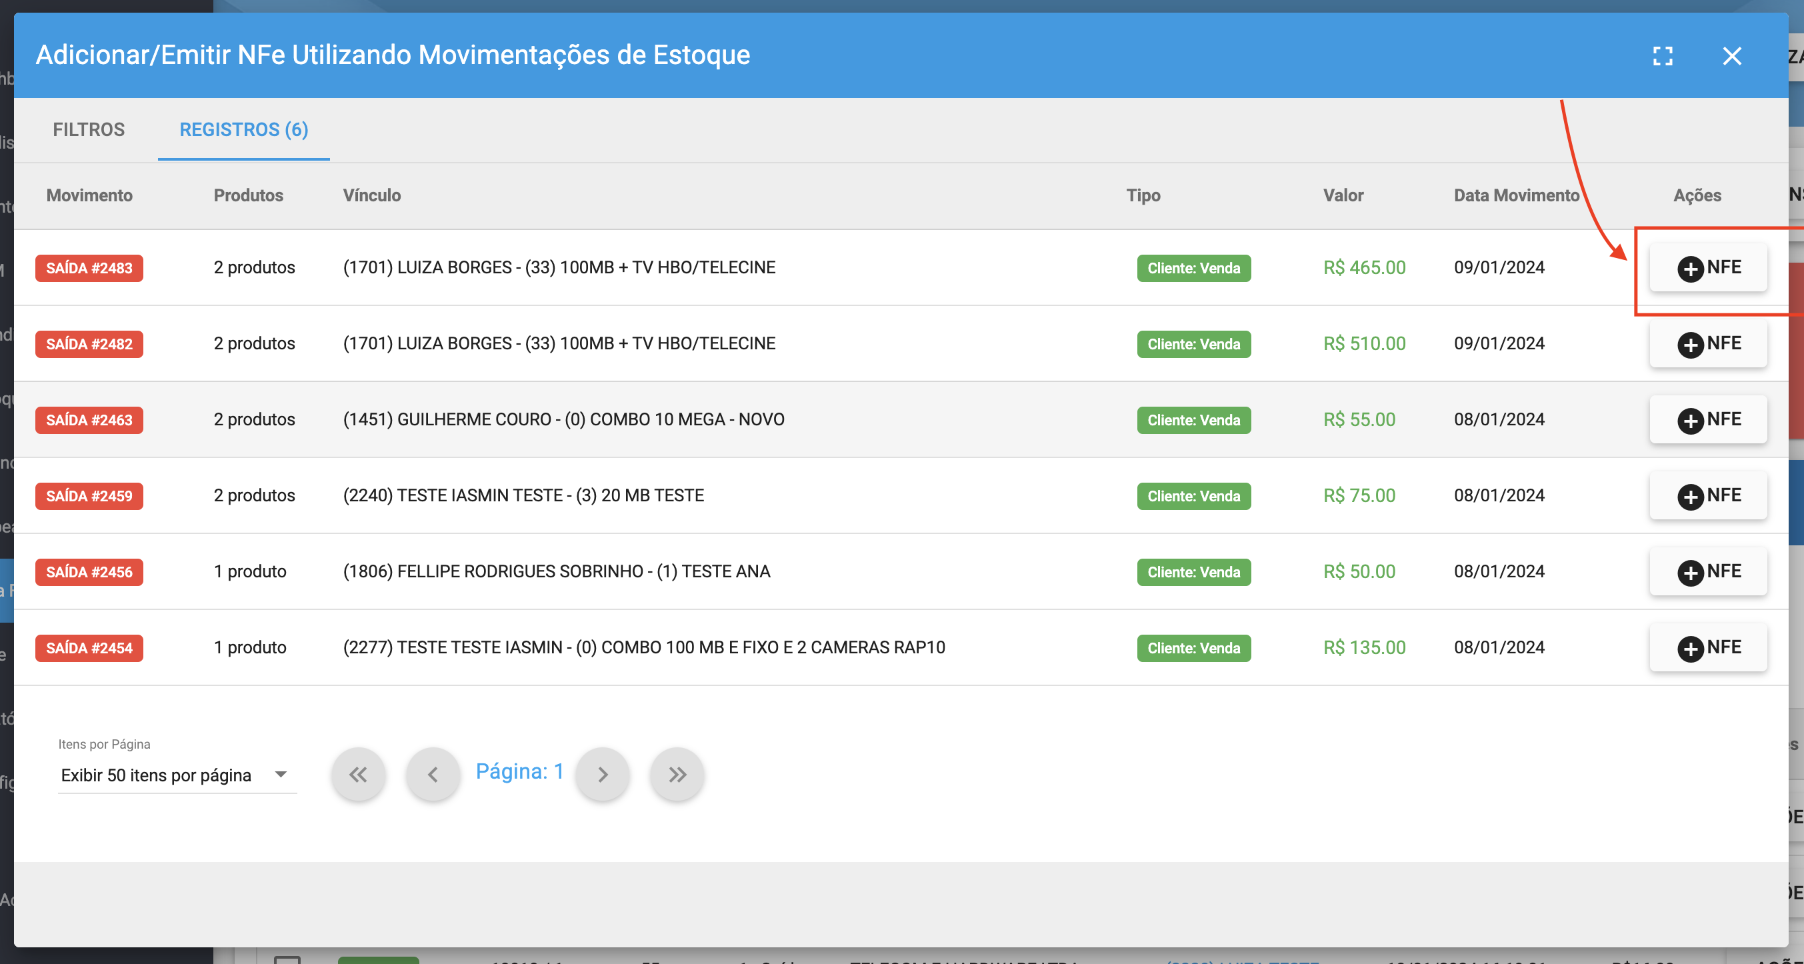
Task: Click the Valor column header
Action: click(1344, 195)
